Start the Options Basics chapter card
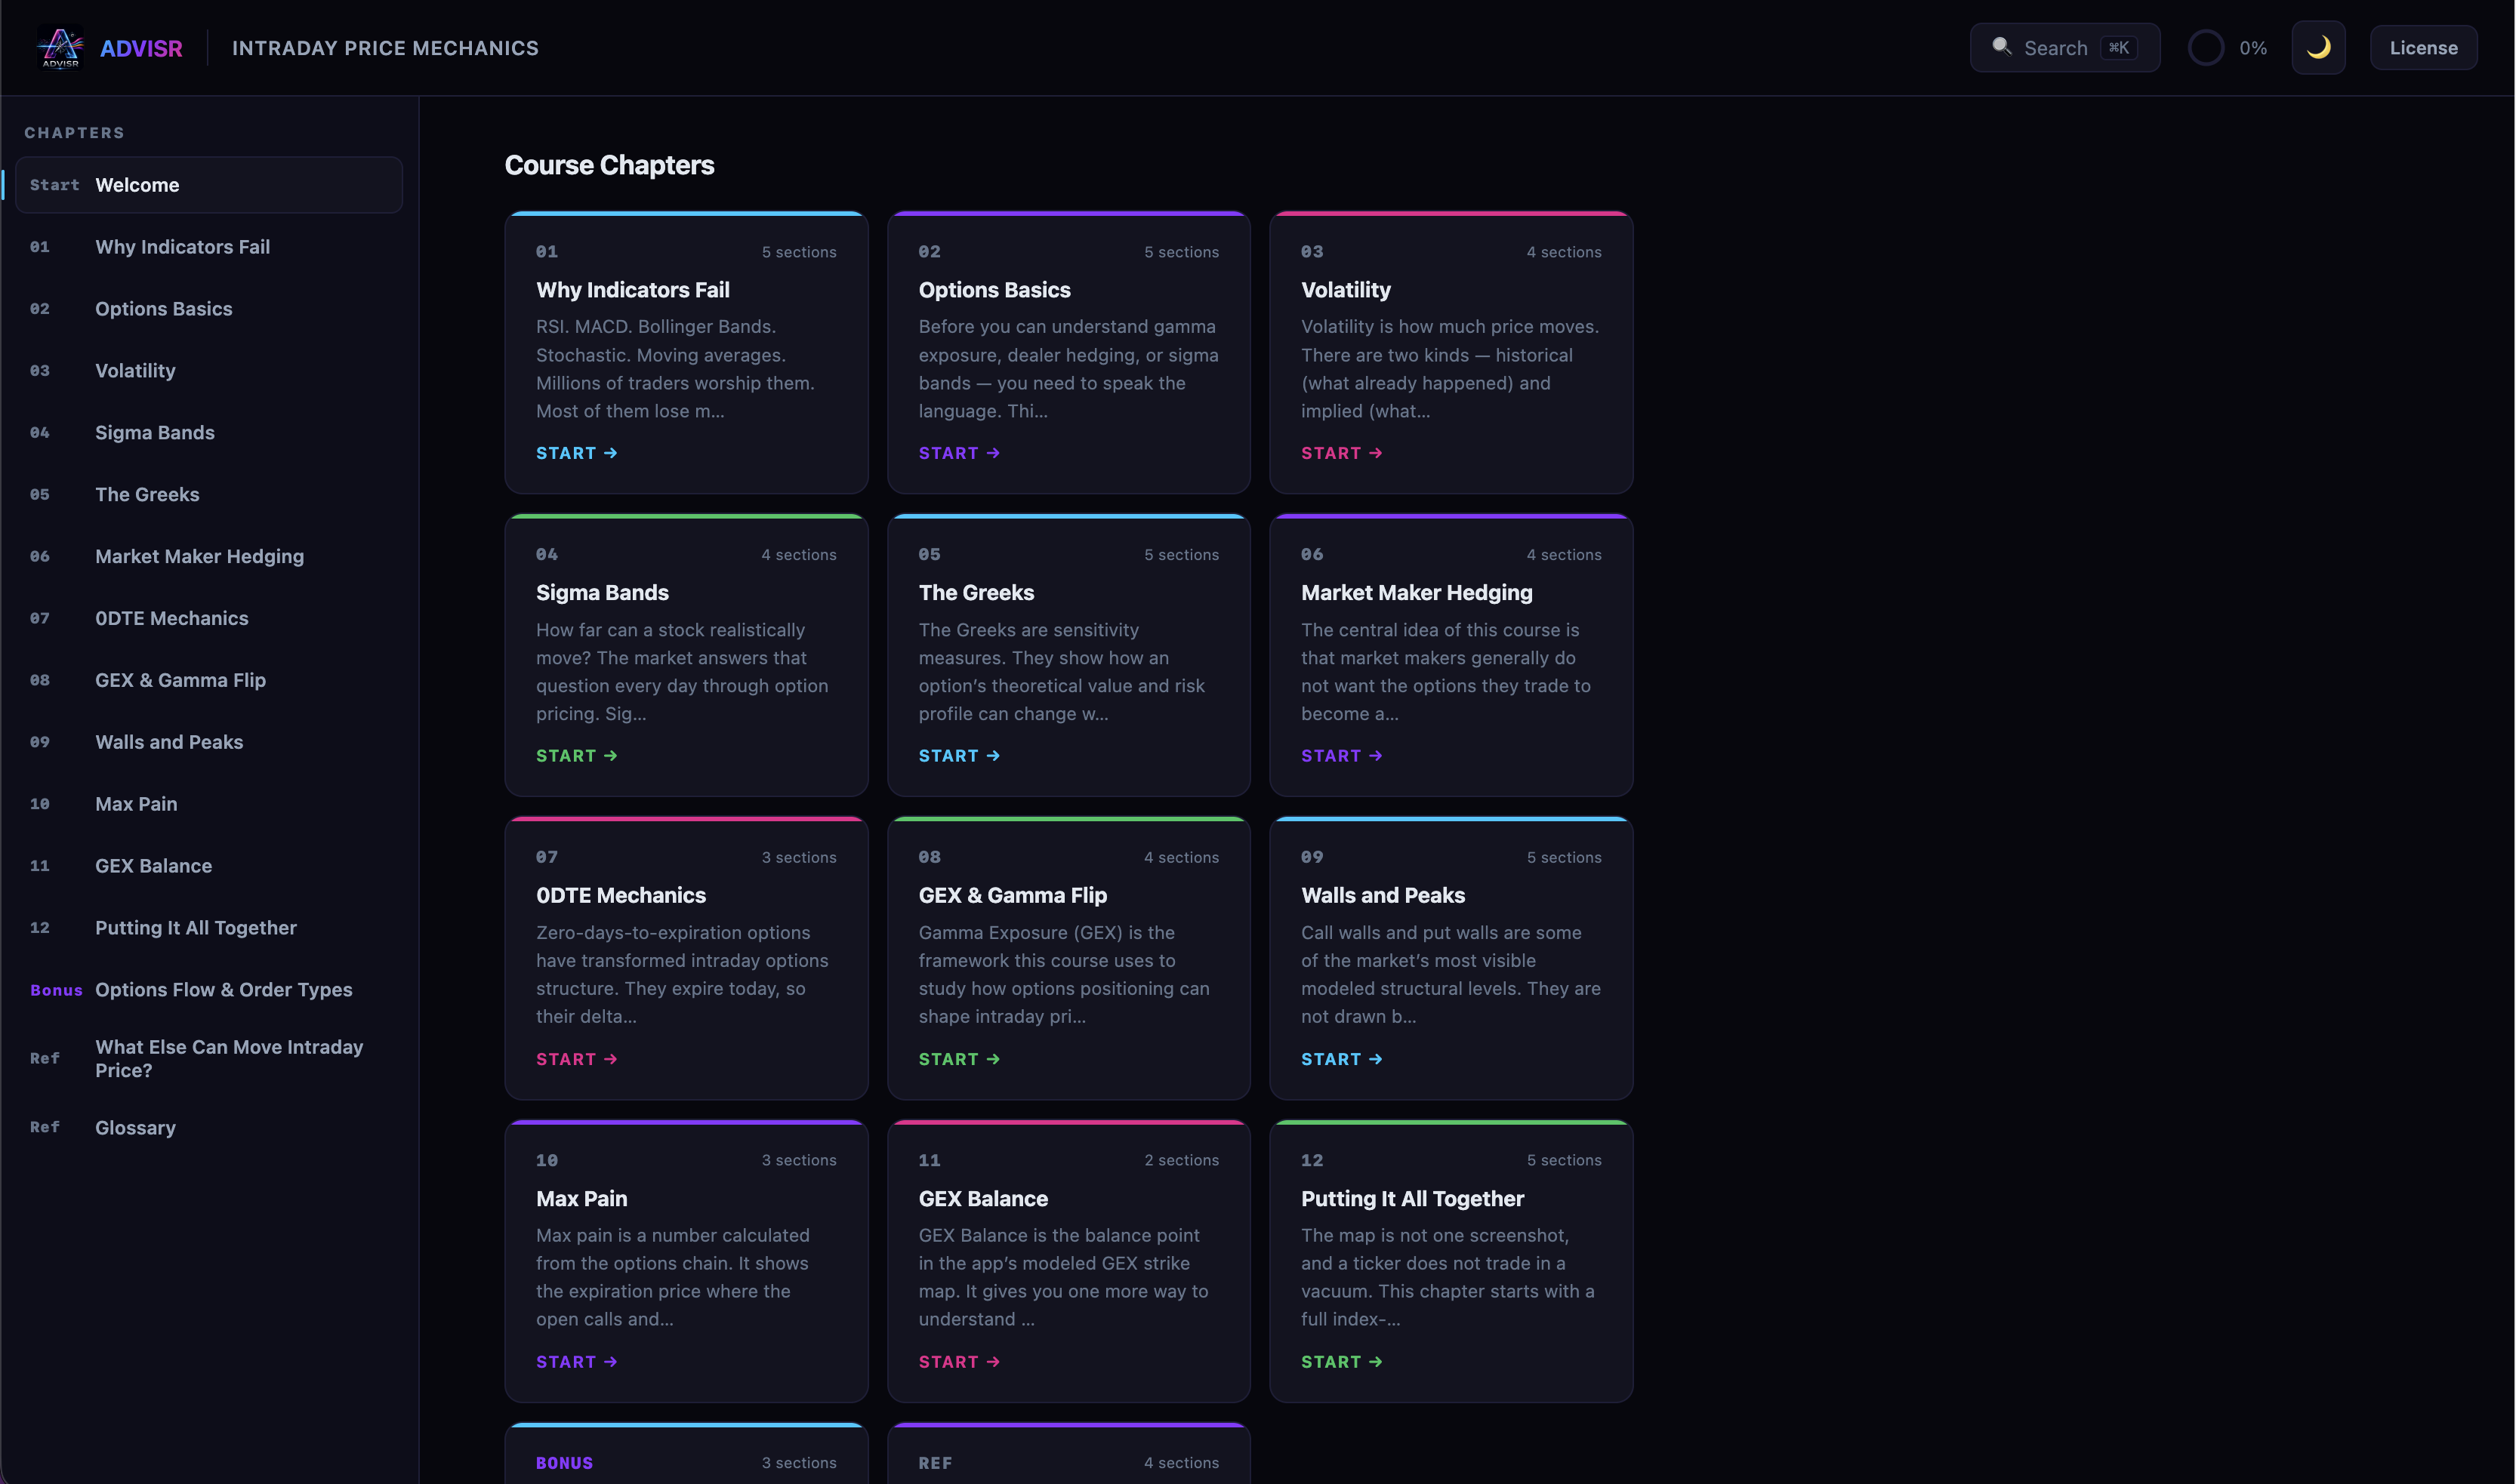 point(960,454)
